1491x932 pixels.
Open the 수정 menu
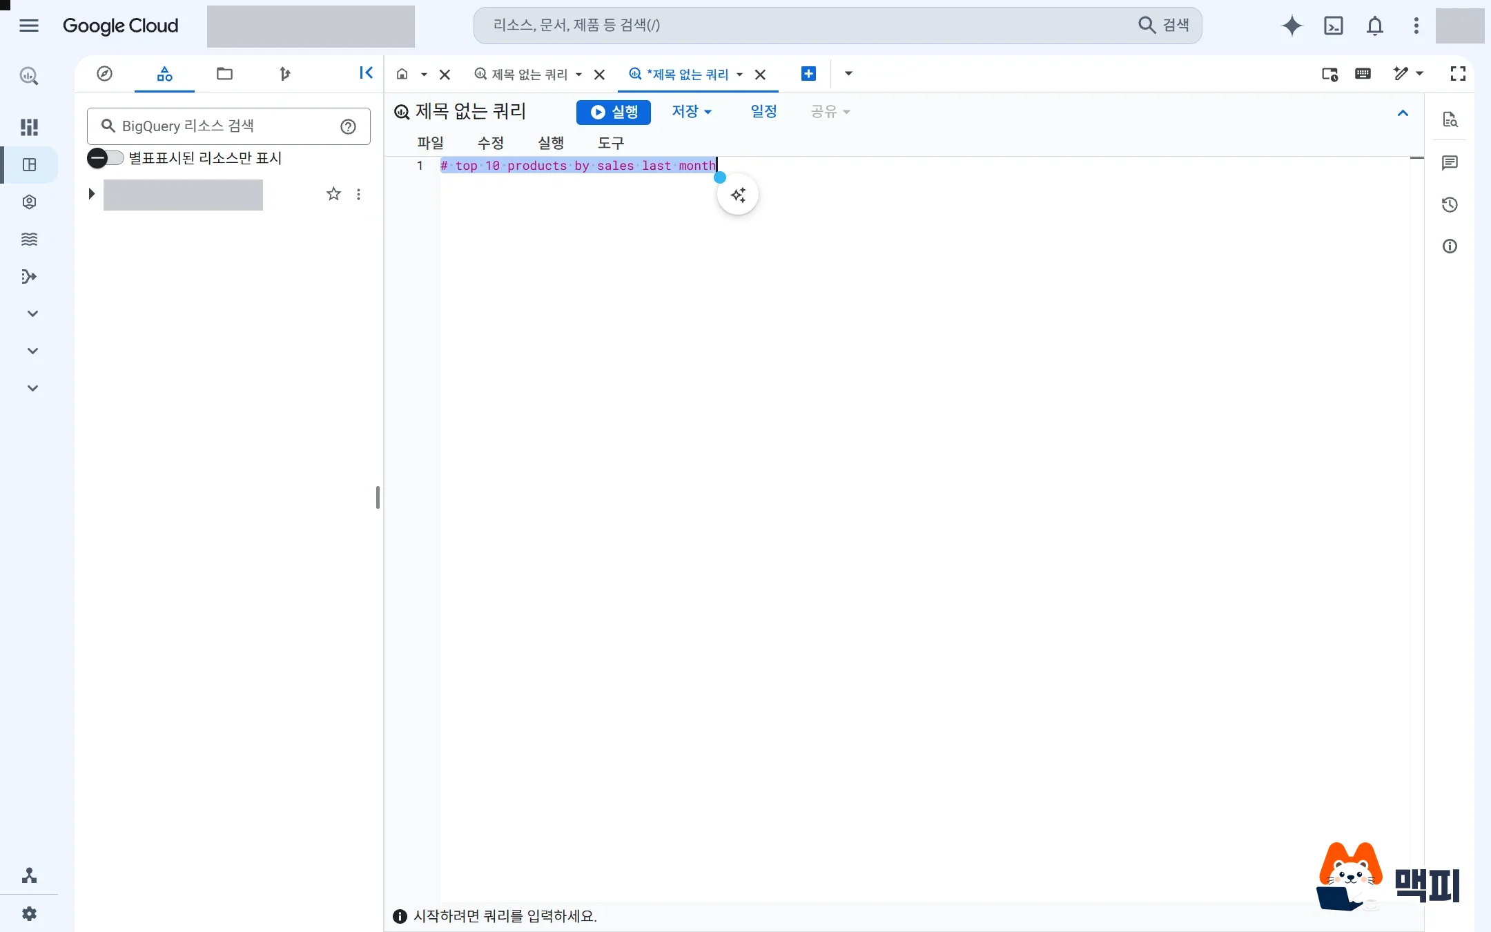pos(491,143)
